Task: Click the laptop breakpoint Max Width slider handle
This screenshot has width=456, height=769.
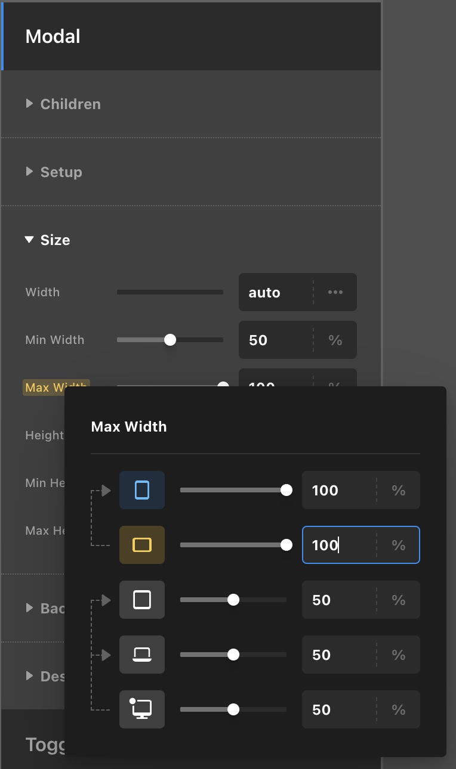Action: (233, 655)
